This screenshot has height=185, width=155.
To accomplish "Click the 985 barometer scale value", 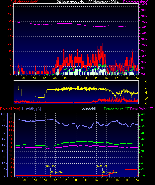I will [x=143, y=62].
